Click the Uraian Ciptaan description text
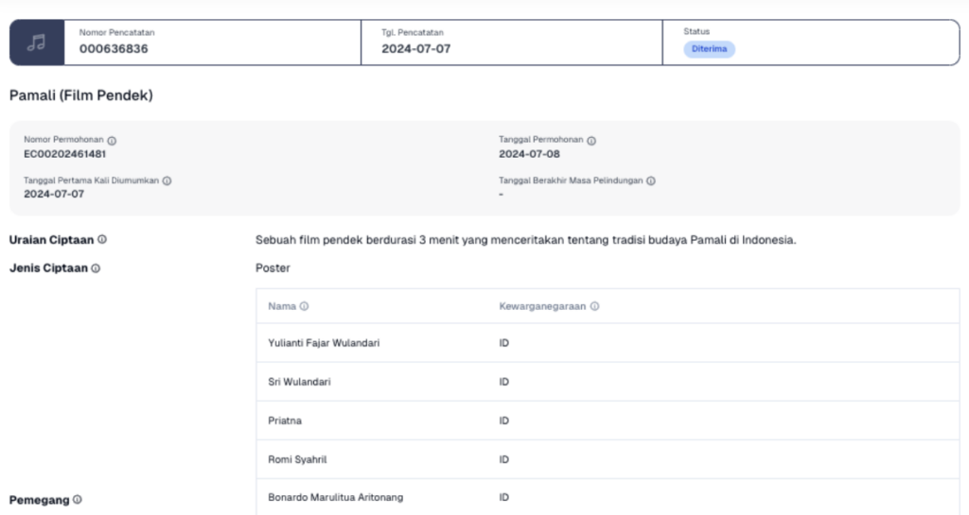969x515 pixels. click(x=526, y=240)
